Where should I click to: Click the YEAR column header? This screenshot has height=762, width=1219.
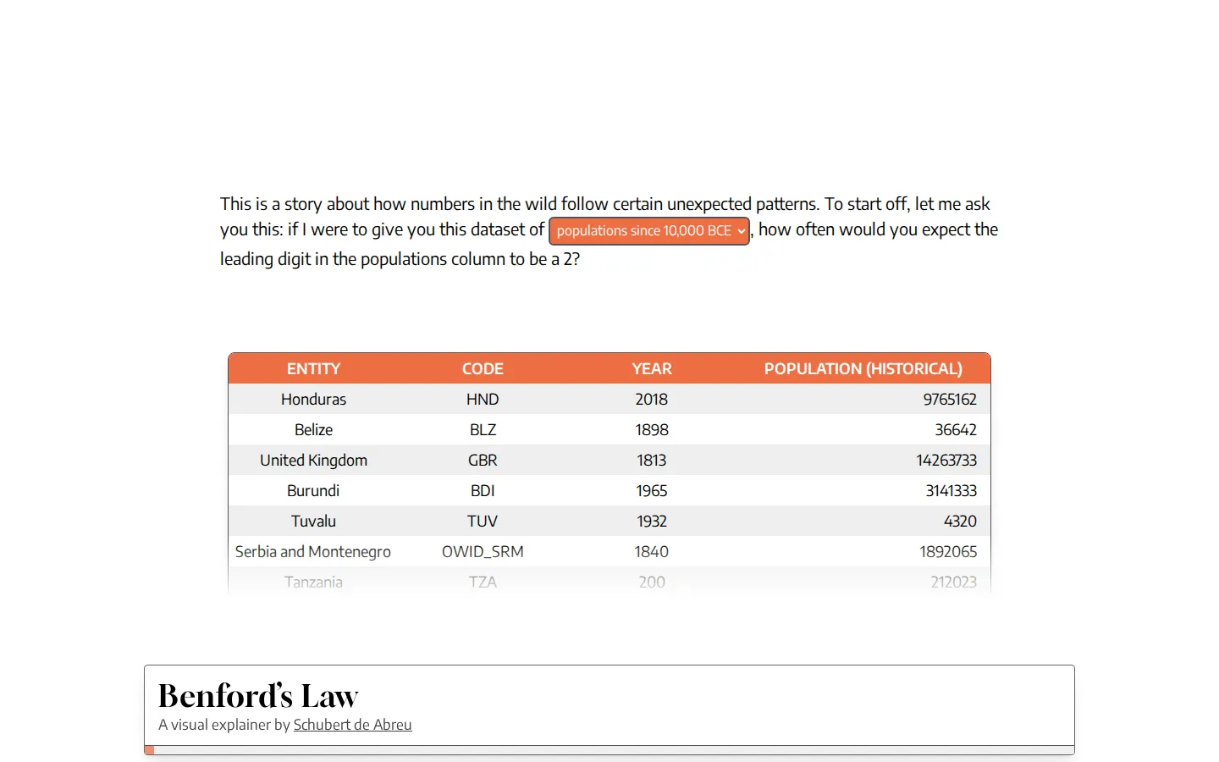(x=652, y=368)
